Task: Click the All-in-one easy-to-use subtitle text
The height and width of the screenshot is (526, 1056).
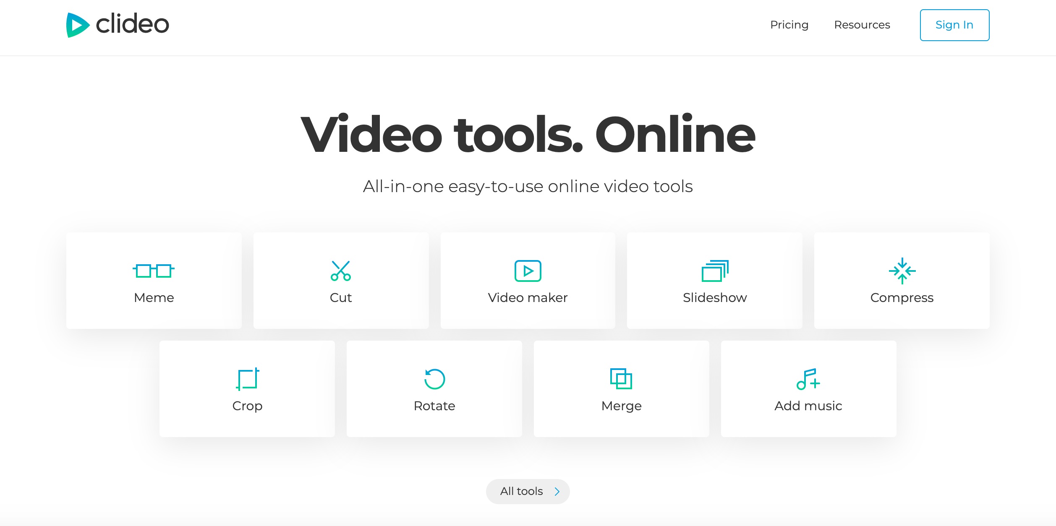Action: [x=528, y=186]
